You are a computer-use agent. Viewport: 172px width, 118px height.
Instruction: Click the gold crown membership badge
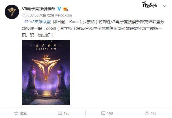[x=65, y=9]
